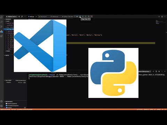
Task: Open the Search view in activity bar
Action: coord(1,22)
